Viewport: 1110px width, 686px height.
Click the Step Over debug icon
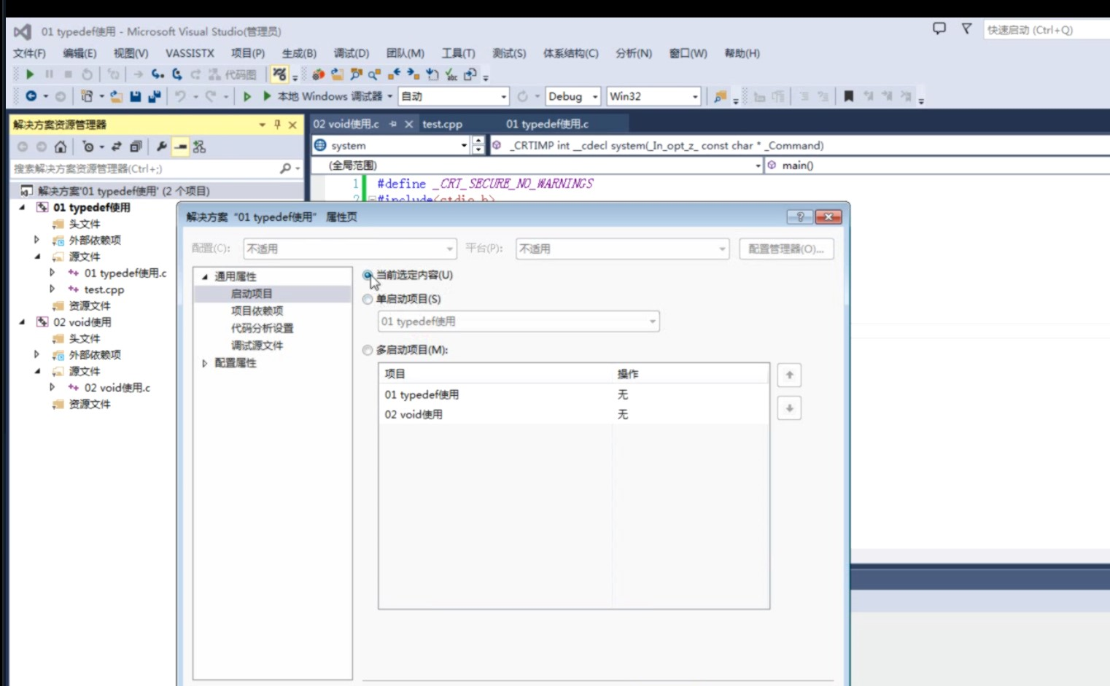pos(177,74)
